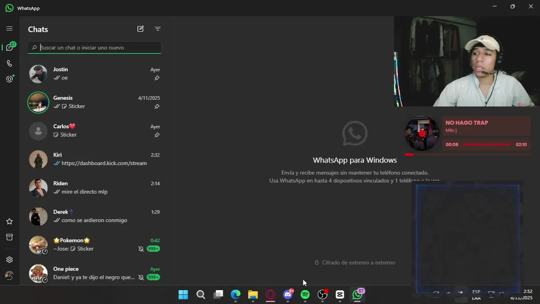Click the dashboard.kick.com link preview in Kiri's chat
Viewport: 540px width, 304px height.
104,163
